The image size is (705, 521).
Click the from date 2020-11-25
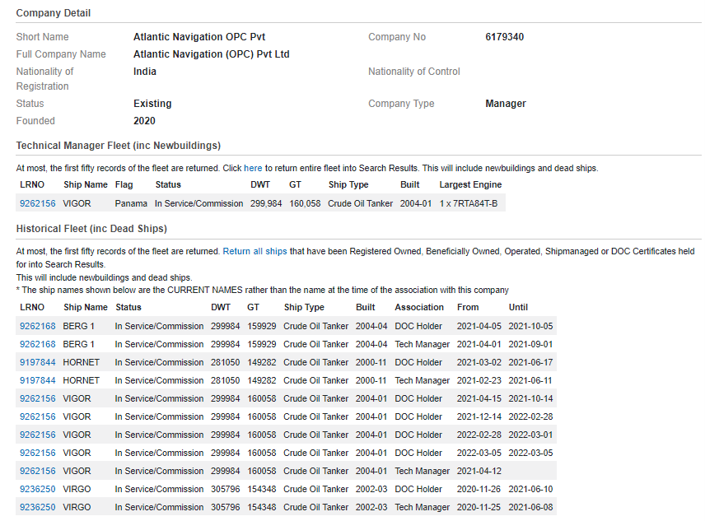(x=479, y=507)
